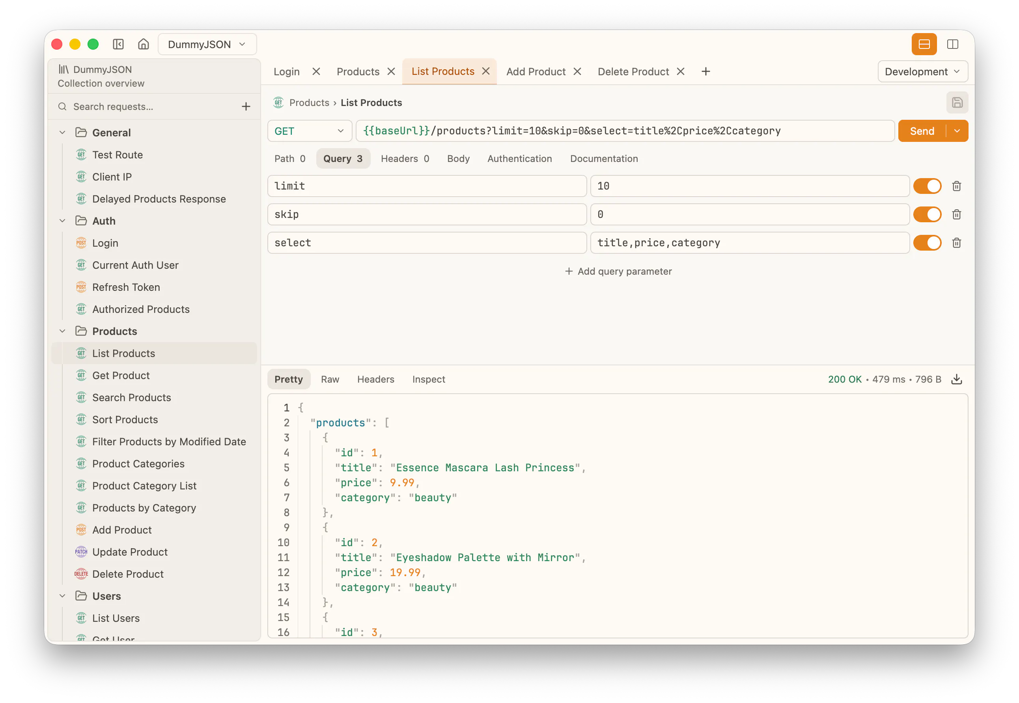Open the Delete Product request in sidebar
This screenshot has height=703, width=1019.
pos(154,574)
